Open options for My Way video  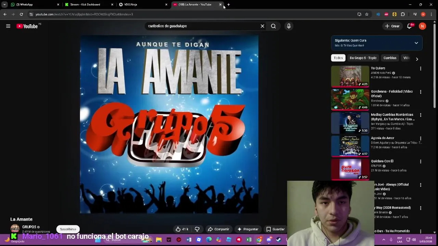[421, 208]
